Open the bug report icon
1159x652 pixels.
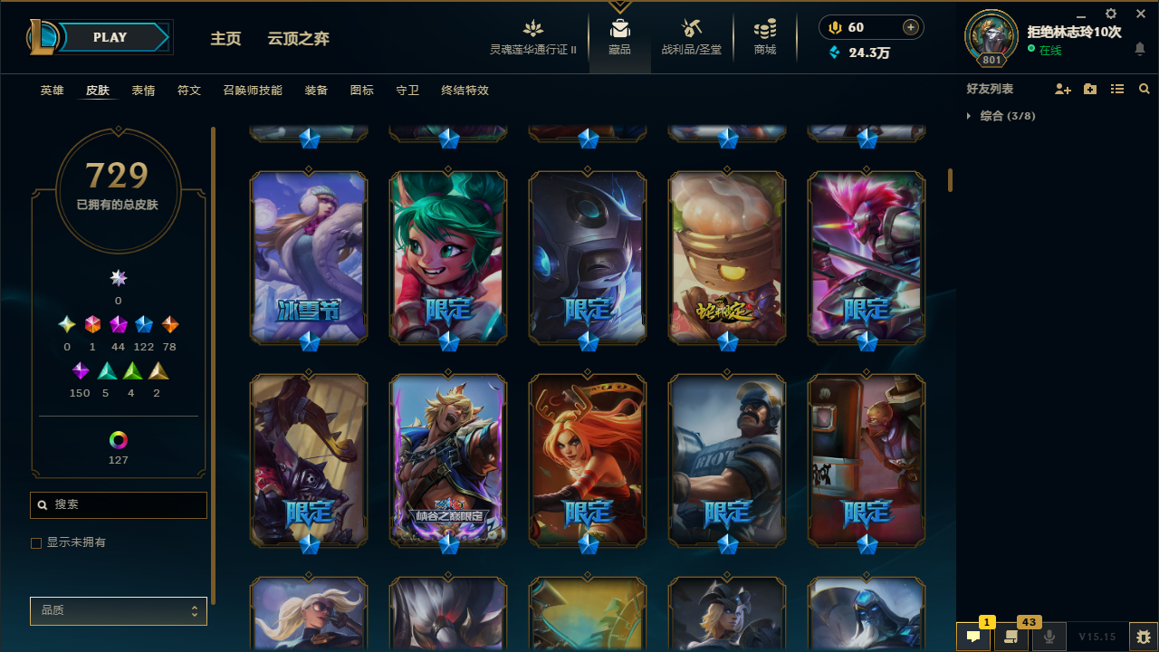1144,637
